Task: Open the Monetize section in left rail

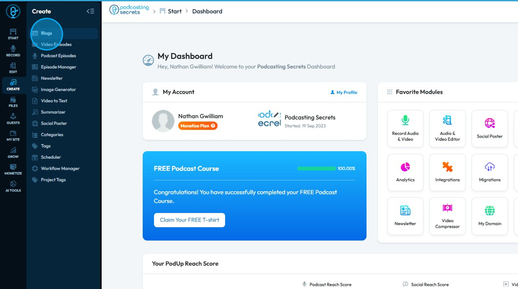Action: coord(13,169)
